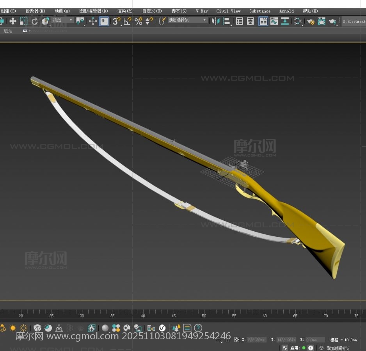Toggle Percent Snap on the toolbar
Viewport: 366px width, 351px height.
click(138, 21)
